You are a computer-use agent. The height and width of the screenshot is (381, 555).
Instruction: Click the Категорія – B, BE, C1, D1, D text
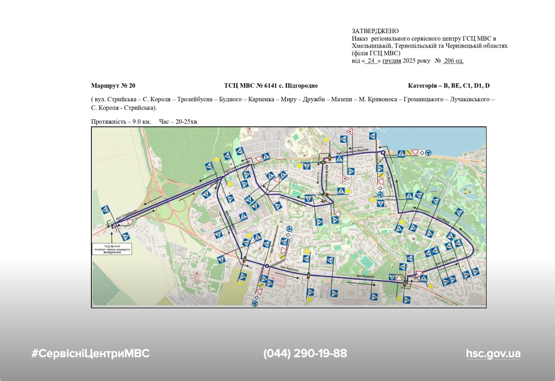(448, 86)
